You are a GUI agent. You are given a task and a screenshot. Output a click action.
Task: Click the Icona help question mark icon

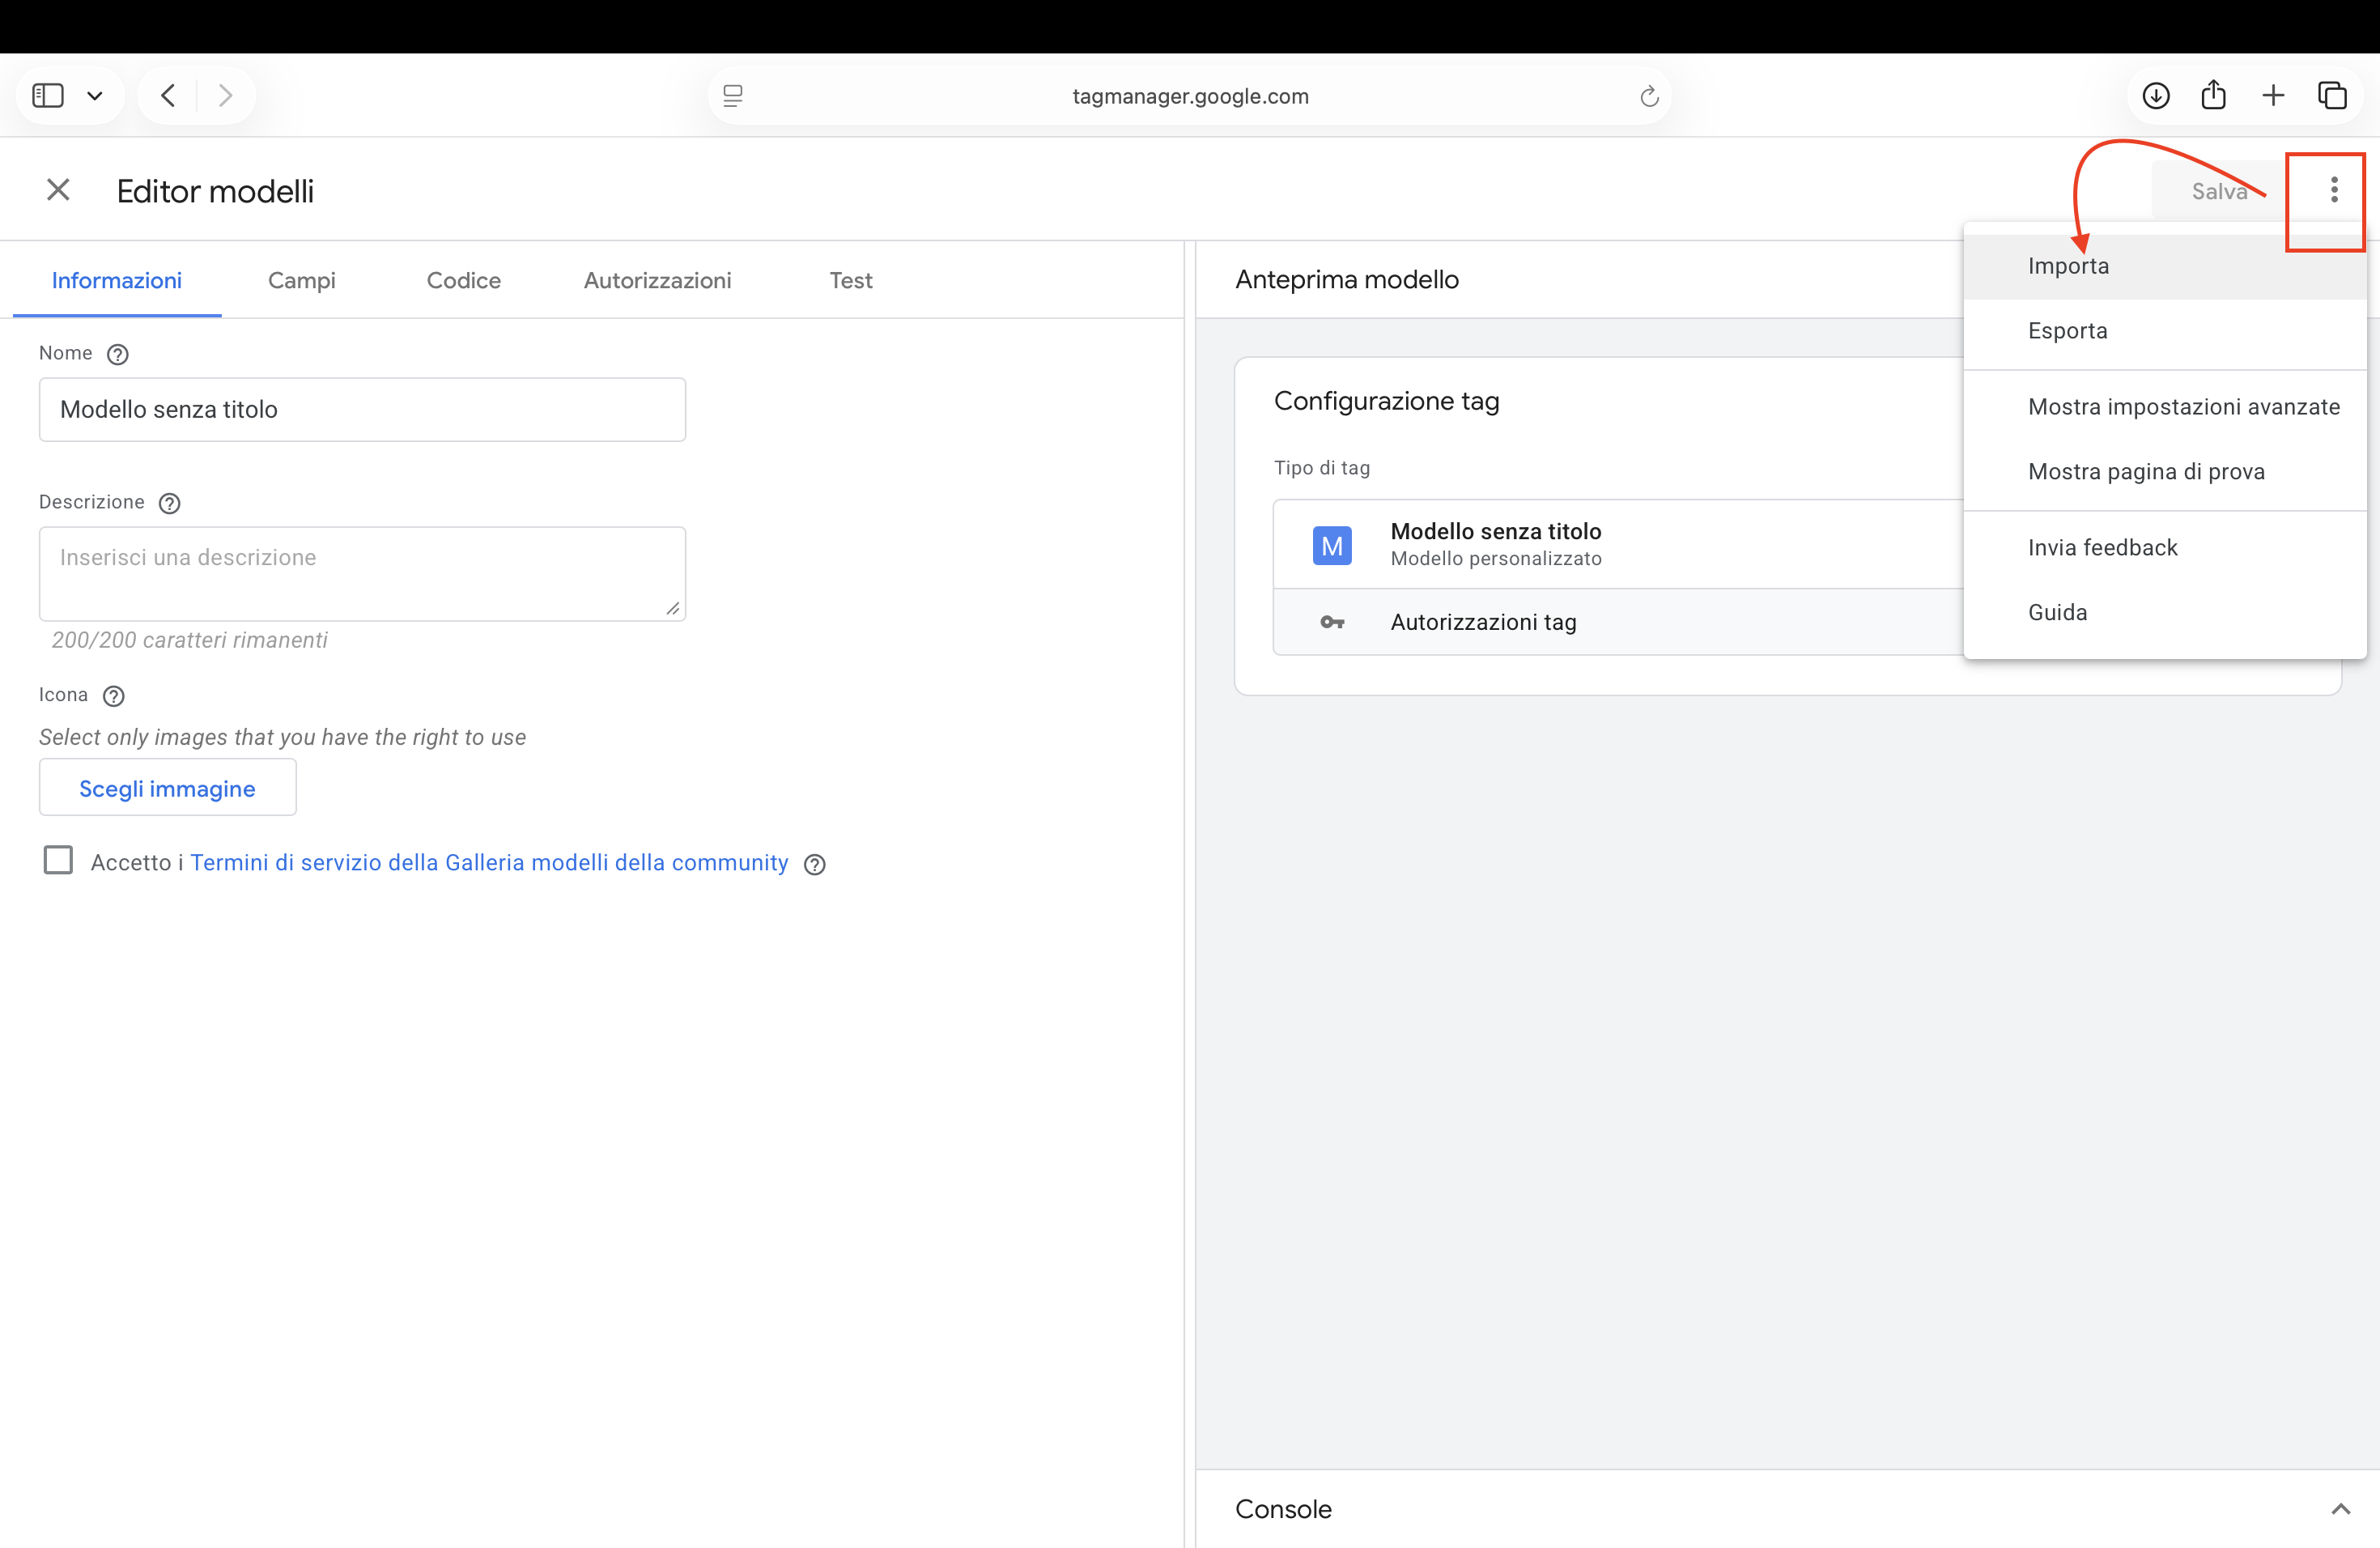coord(114,696)
